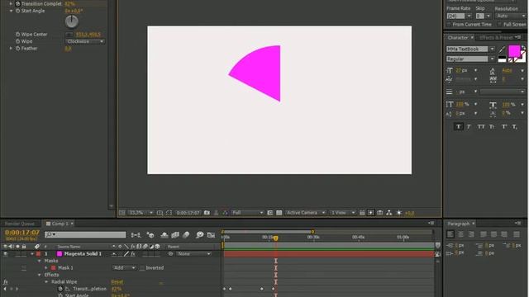Click the Start Angle dial control
Image resolution: width=529 pixels, height=297 pixels.
[x=72, y=21]
